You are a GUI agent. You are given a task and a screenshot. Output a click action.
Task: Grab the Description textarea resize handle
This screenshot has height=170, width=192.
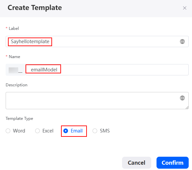point(187,108)
